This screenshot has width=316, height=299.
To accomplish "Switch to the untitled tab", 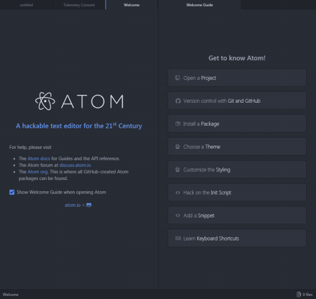I will [26, 5].
